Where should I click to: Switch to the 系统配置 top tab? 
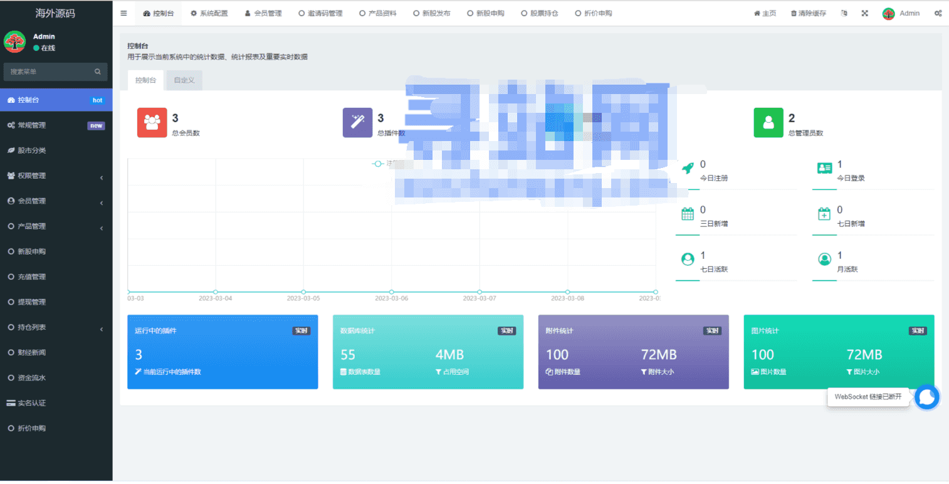pos(209,13)
